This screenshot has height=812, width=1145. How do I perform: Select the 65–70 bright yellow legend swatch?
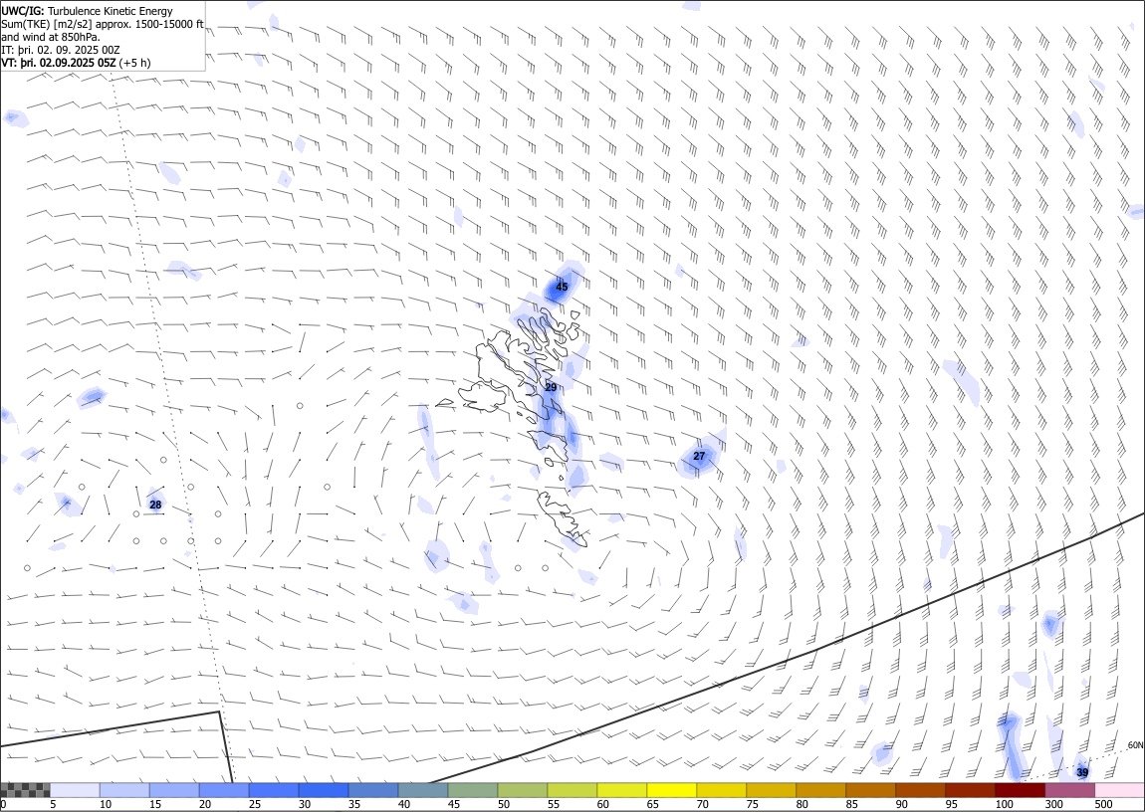(x=671, y=790)
